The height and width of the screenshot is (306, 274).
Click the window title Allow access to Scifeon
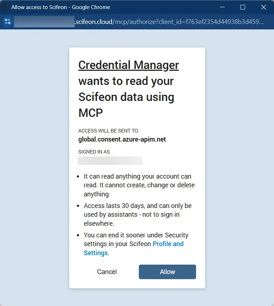pos(61,7)
